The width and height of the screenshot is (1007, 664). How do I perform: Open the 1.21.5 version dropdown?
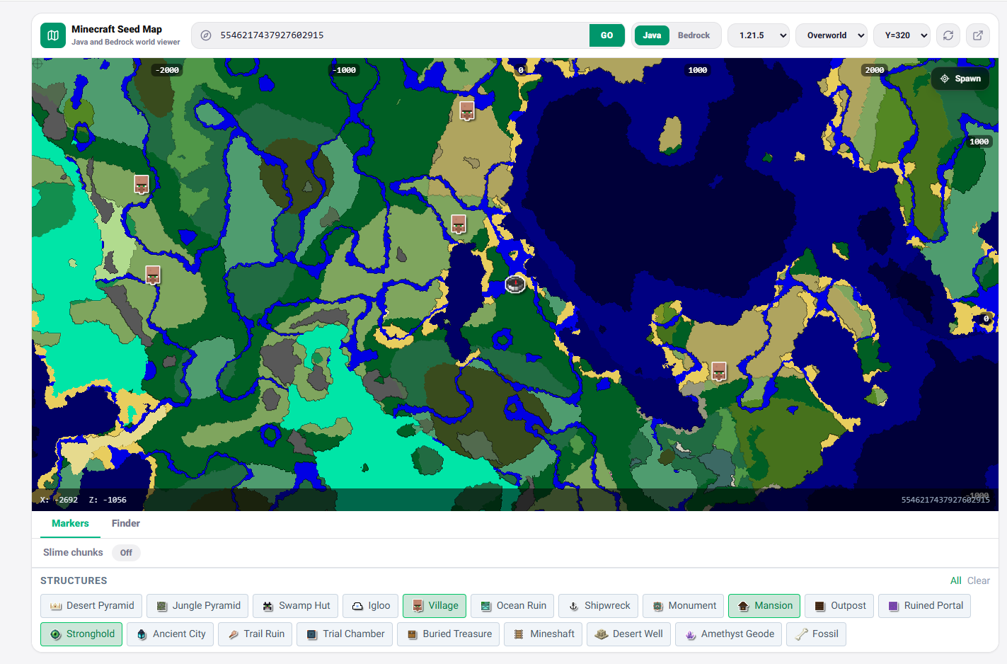tap(759, 35)
